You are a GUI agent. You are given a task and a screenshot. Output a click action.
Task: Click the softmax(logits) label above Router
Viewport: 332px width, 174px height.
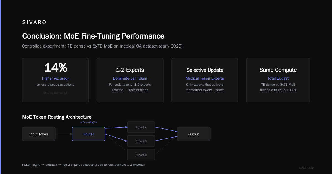(89, 122)
